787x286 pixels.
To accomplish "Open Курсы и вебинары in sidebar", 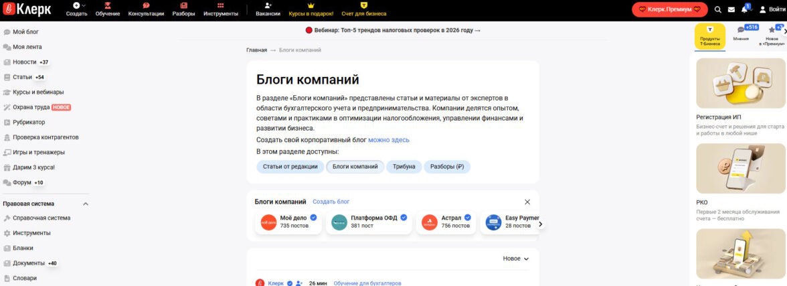I will (33, 92).
